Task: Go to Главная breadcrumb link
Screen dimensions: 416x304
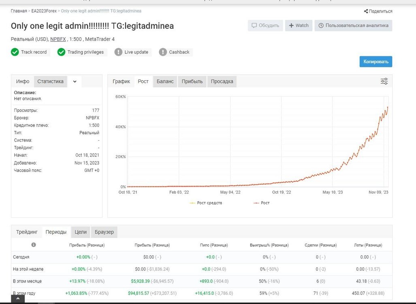Action: (x=19, y=11)
